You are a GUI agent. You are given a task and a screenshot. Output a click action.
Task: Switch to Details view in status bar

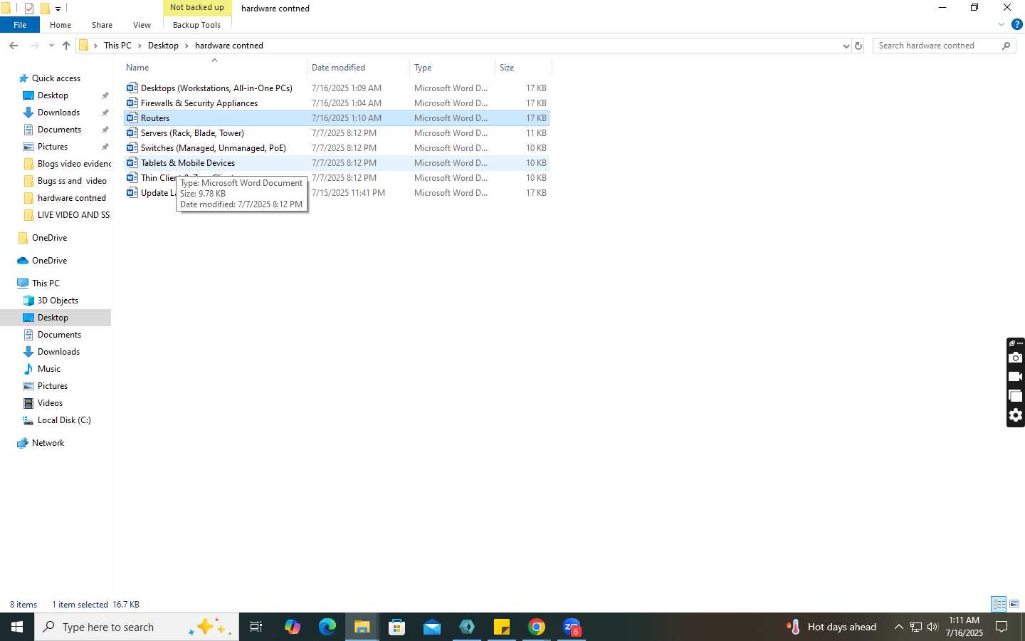click(x=999, y=604)
